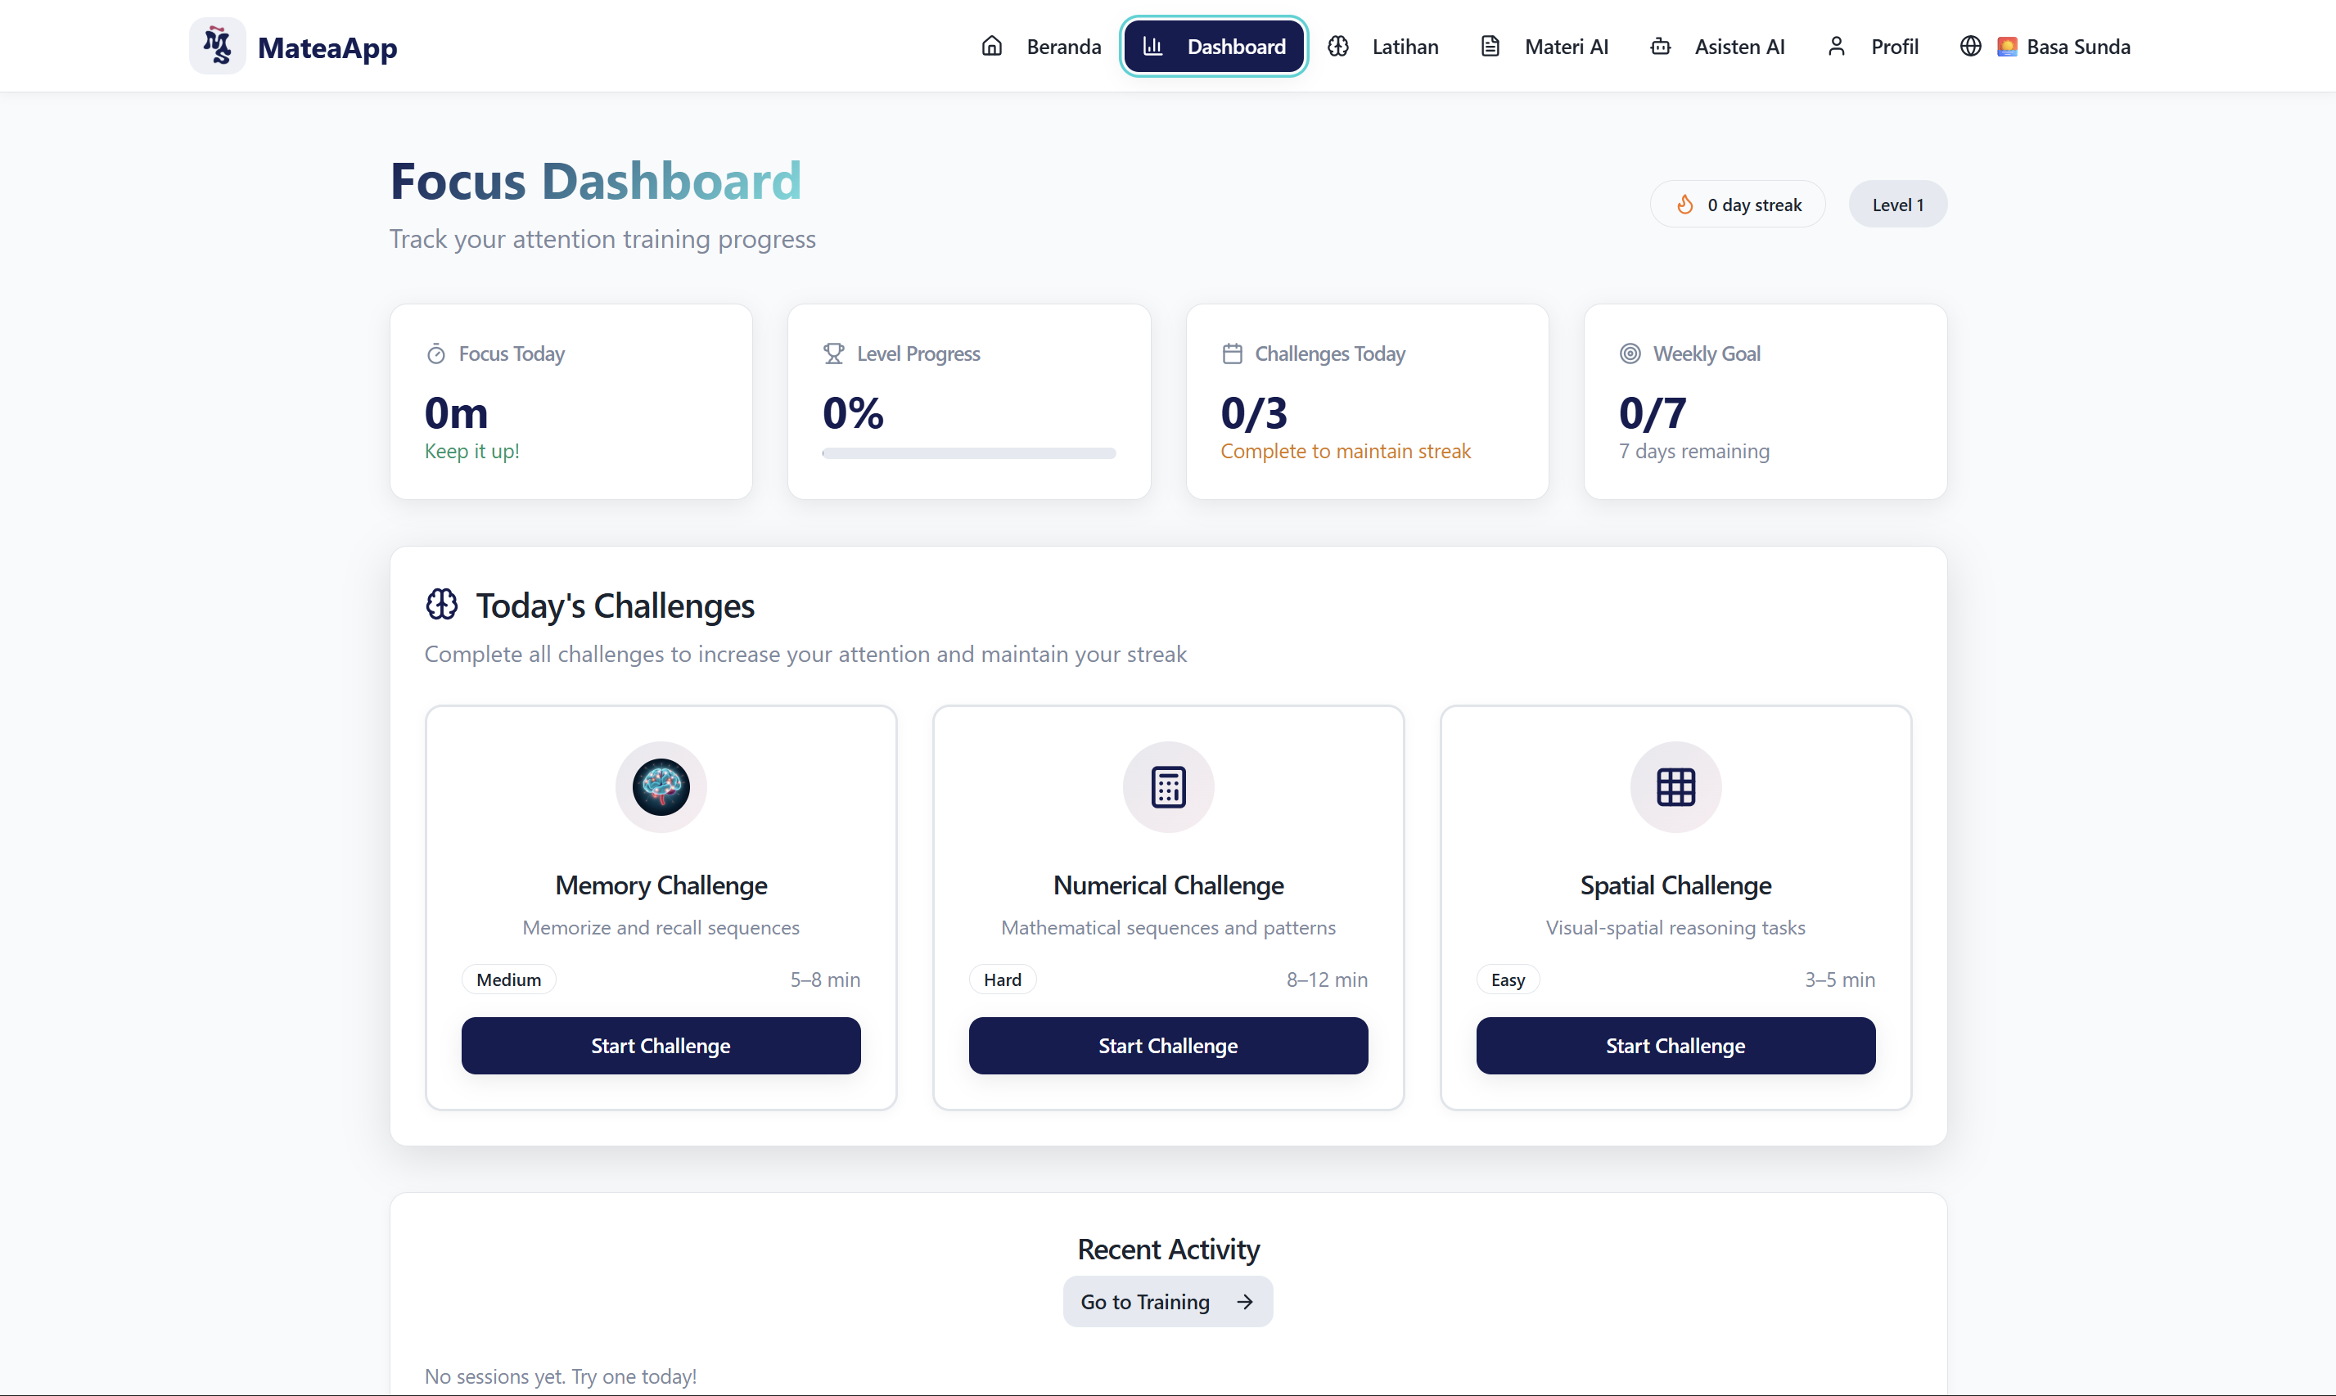Click the Level Progress bar
This screenshot has height=1396, width=2336.
pos(968,453)
